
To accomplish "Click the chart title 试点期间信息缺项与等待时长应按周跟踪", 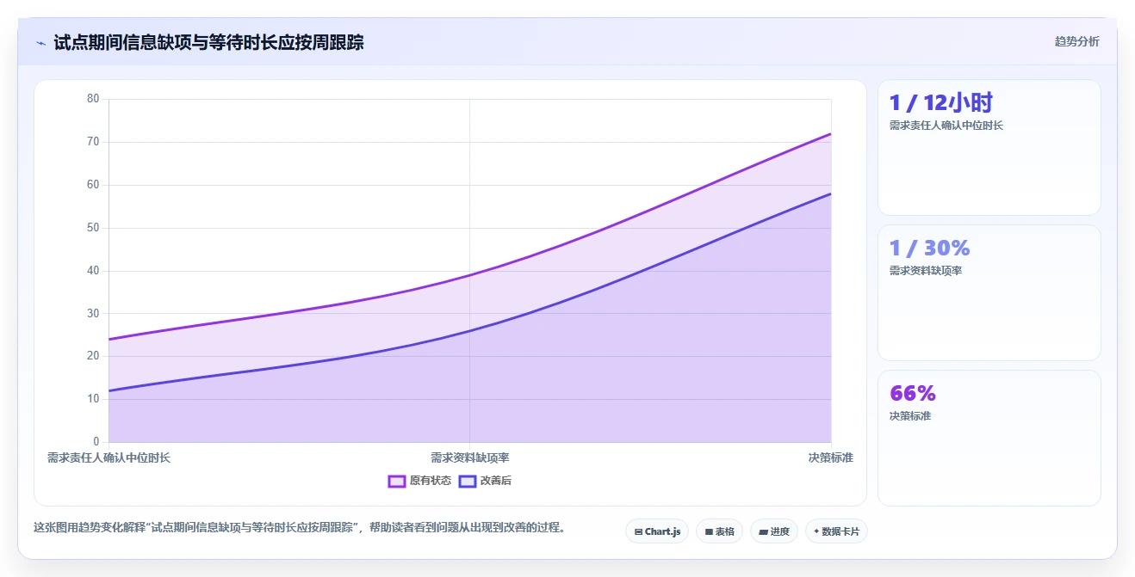I will coord(208,42).
